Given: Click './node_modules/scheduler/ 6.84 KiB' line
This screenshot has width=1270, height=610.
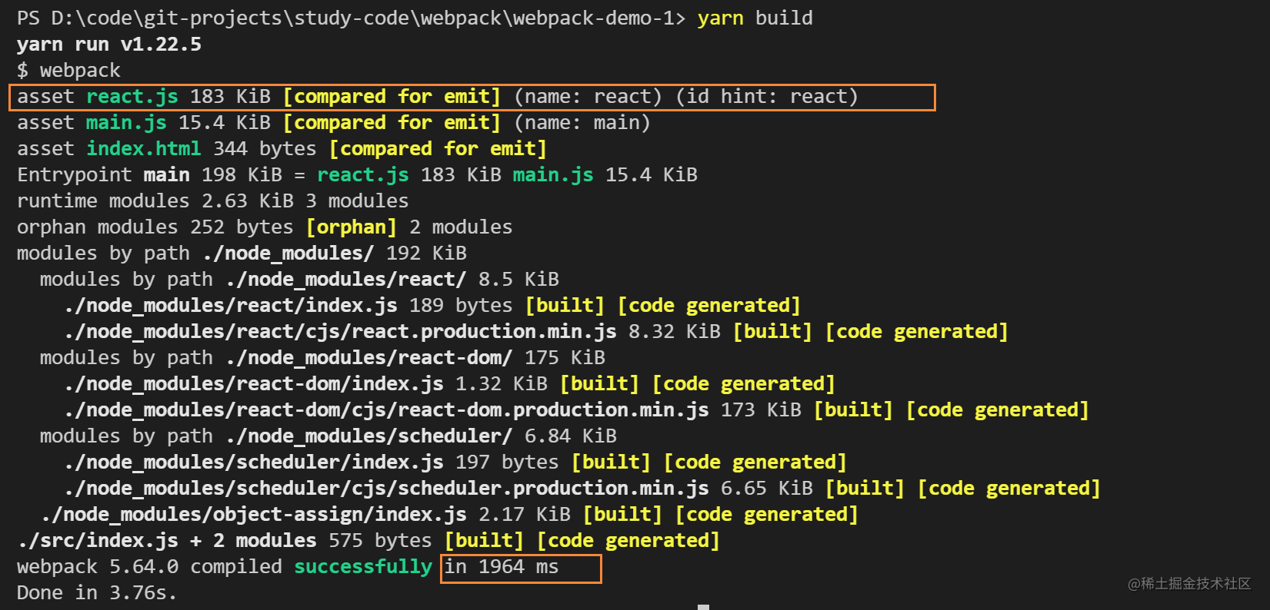Looking at the screenshot, I should [x=421, y=436].
